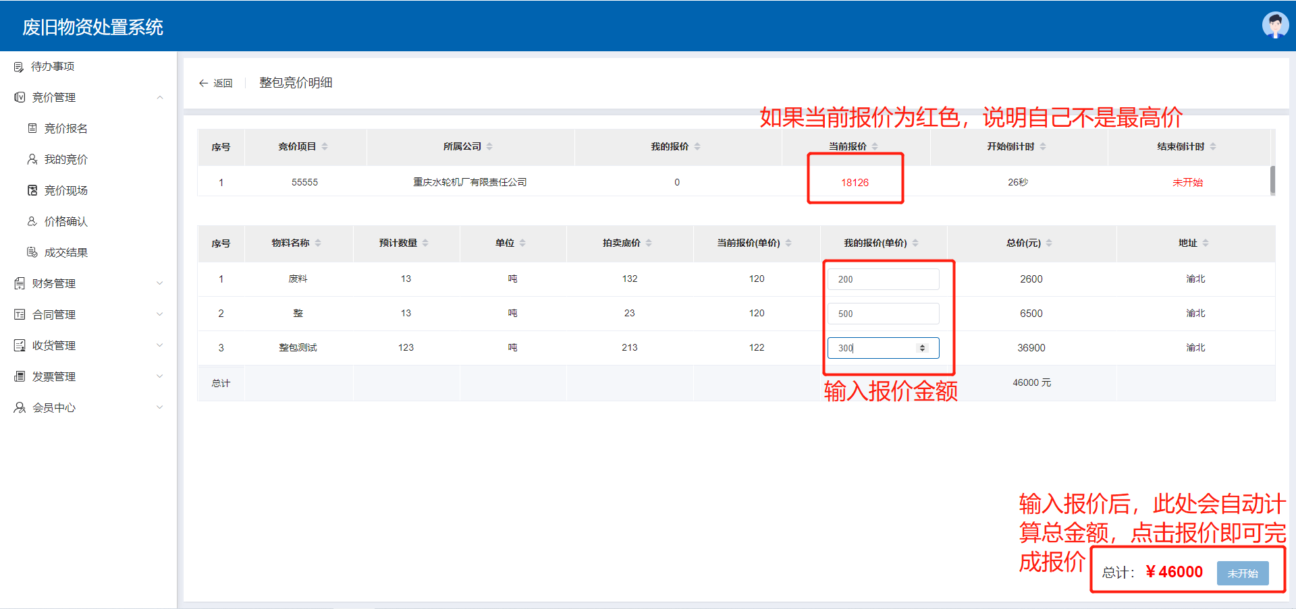Click the 价格确认 sidebar icon
The image size is (1296, 609).
pyautogui.click(x=32, y=221)
